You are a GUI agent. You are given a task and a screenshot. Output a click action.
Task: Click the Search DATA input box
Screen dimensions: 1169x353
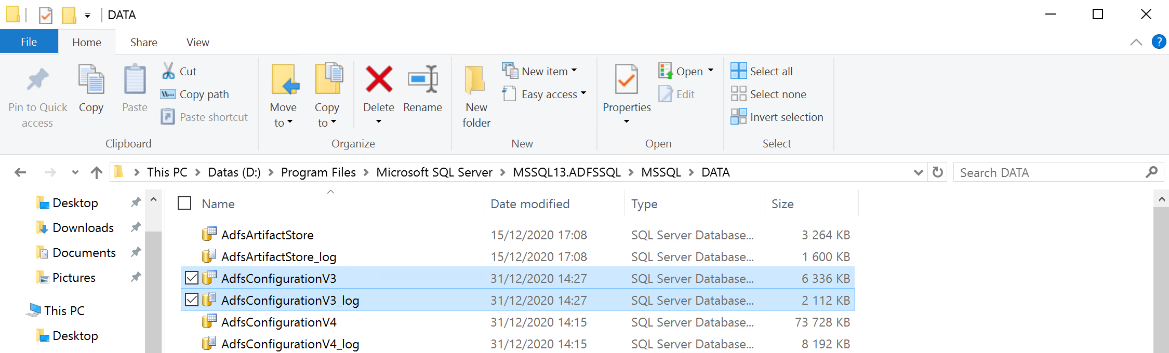[x=1050, y=172]
